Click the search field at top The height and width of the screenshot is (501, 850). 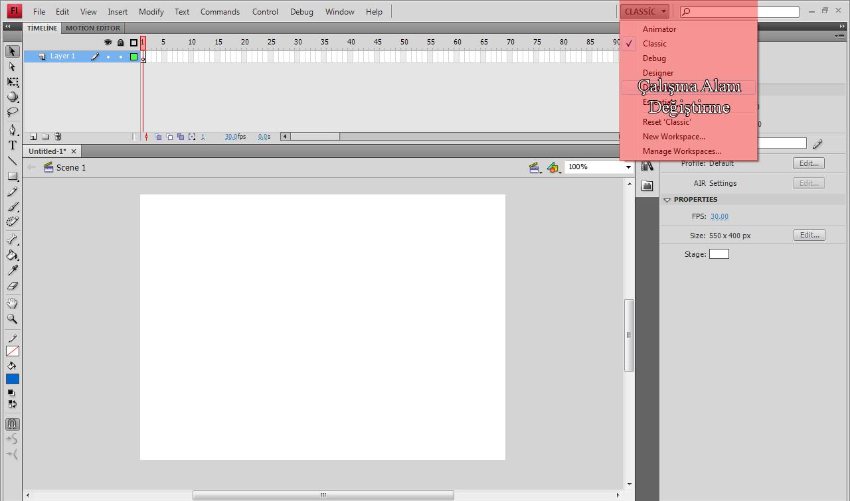pyautogui.click(x=740, y=11)
